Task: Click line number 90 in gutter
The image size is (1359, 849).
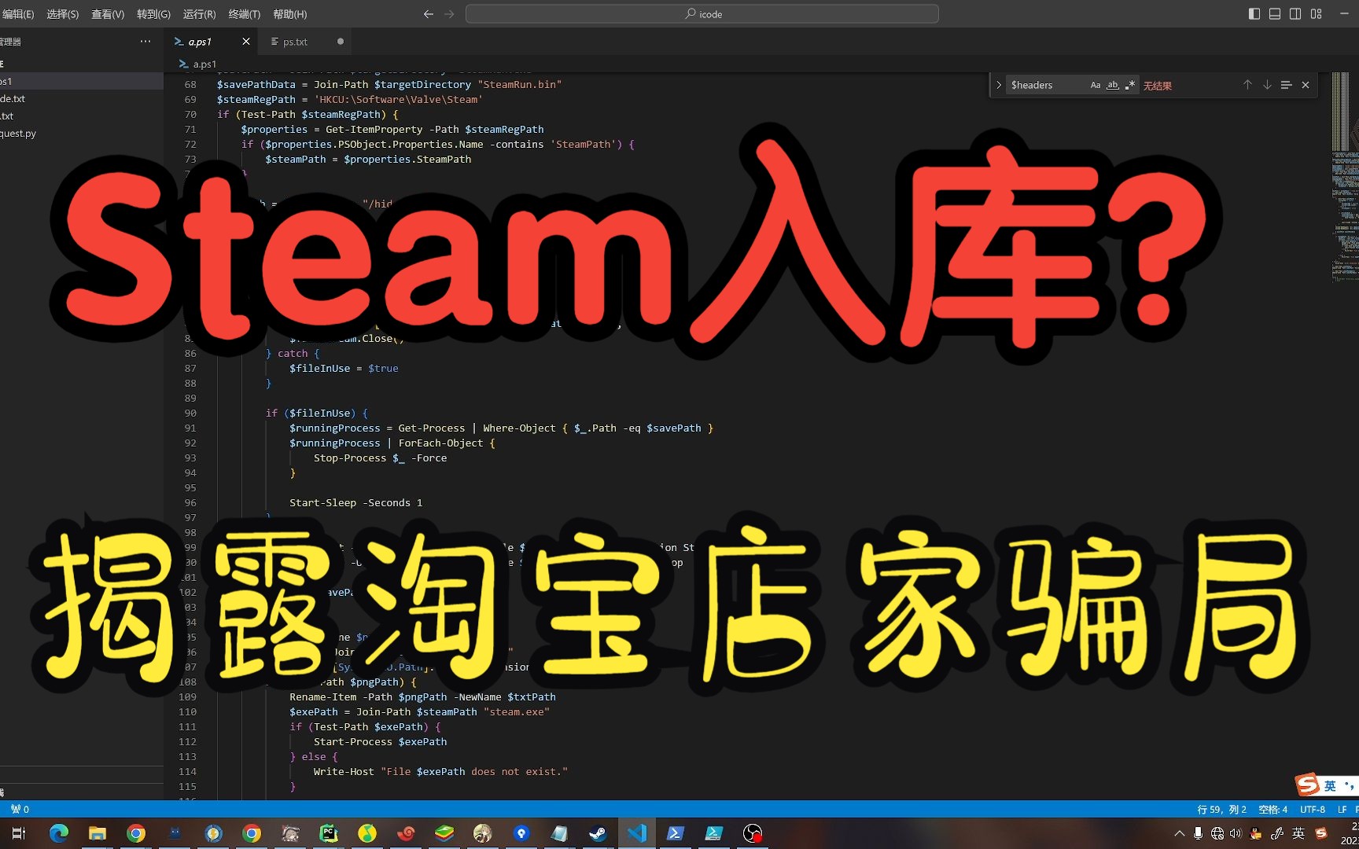Action: pyautogui.click(x=190, y=413)
